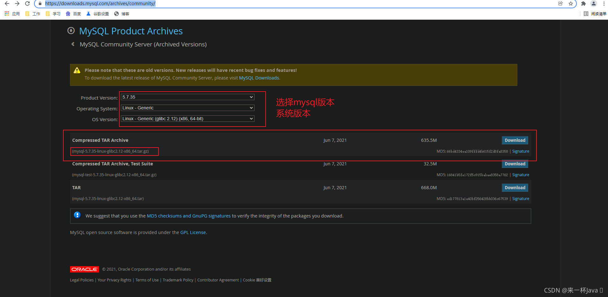Click the share page icon in address bar
Viewport: 608px width, 297px height.
[561, 3]
